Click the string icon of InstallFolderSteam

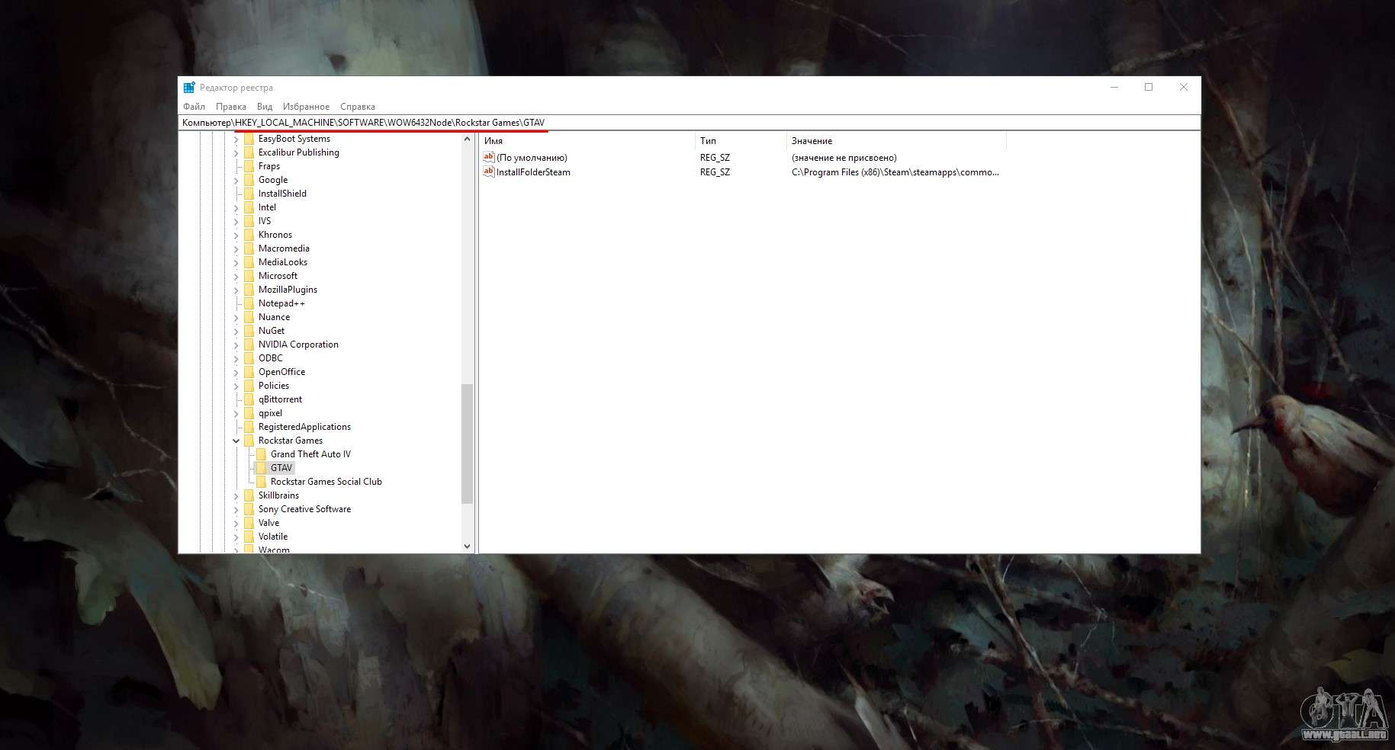click(489, 171)
